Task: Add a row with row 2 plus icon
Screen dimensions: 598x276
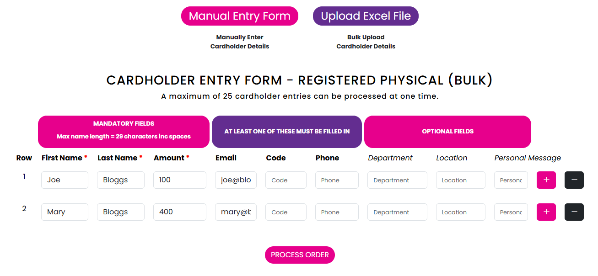Action: pos(546,212)
